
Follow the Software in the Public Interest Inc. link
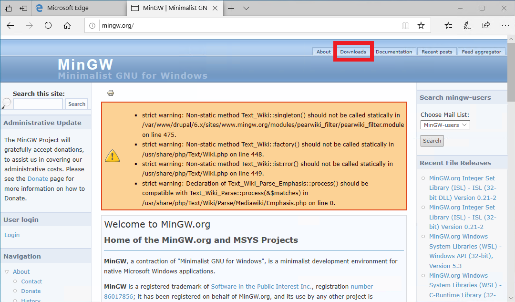261,287
